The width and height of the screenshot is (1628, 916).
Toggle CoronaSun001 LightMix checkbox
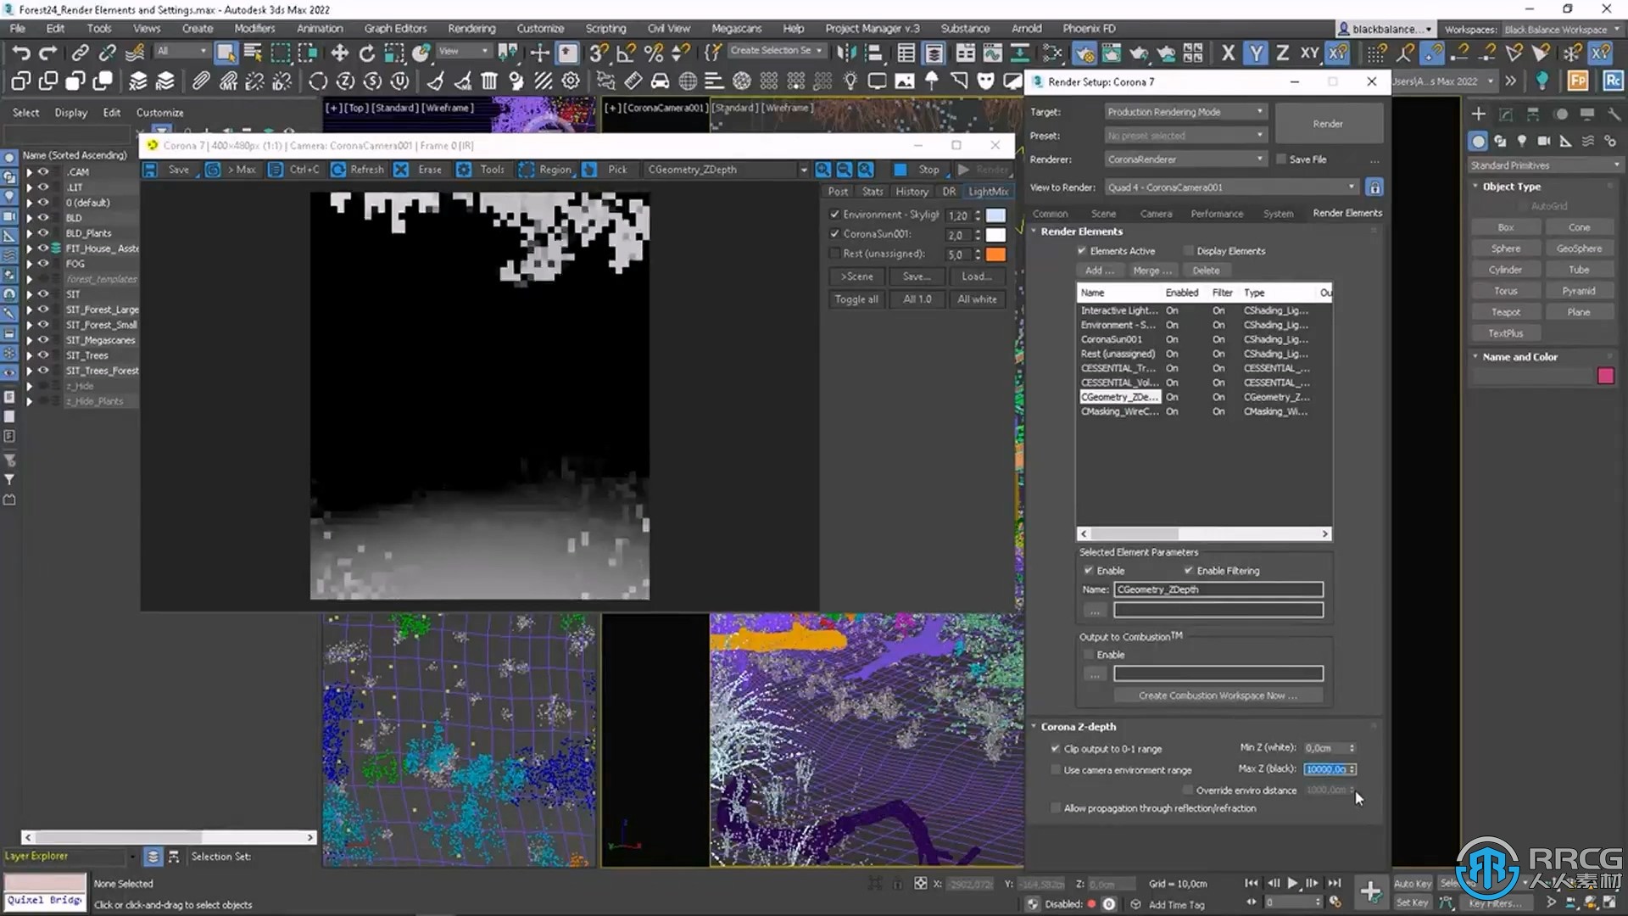[834, 234]
